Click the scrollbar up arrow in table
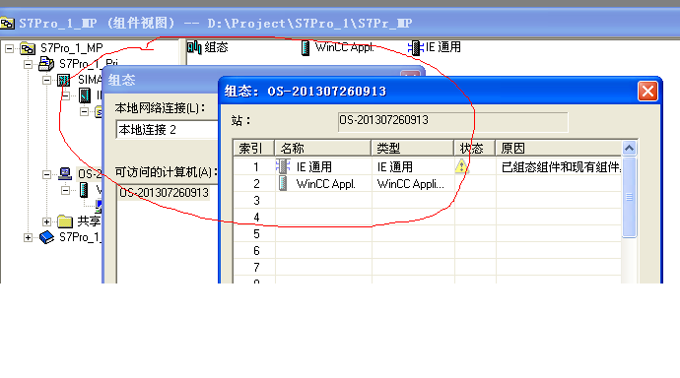680x378 pixels. pos(630,149)
